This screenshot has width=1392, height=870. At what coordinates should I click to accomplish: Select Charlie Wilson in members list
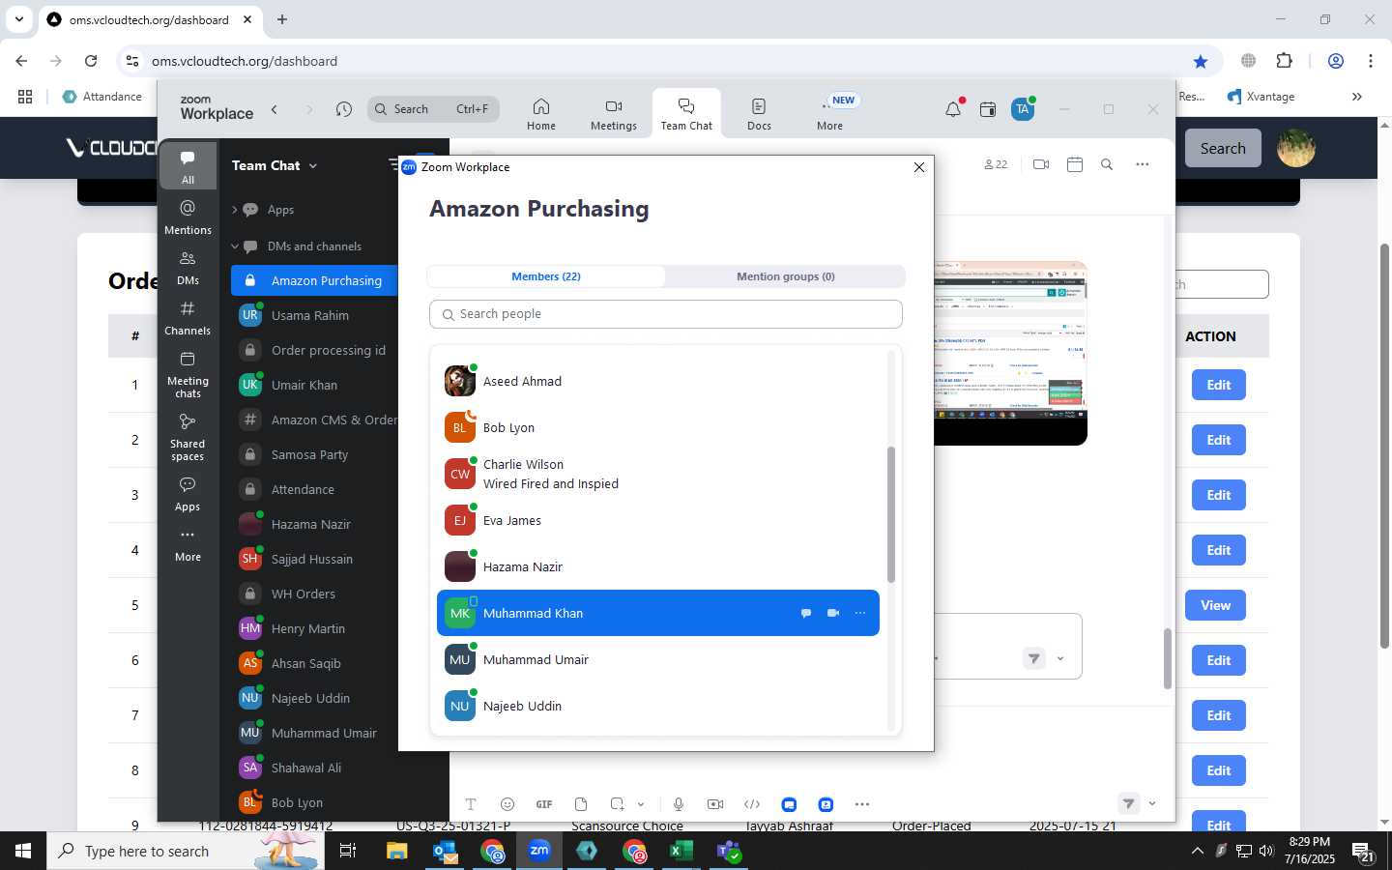pyautogui.click(x=658, y=474)
